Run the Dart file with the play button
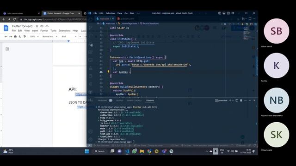 point(243,18)
